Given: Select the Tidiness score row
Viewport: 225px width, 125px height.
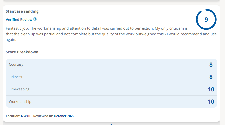Looking at the screenshot, I should [111, 77].
